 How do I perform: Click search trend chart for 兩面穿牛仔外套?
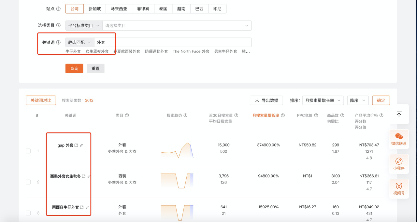click(177, 212)
